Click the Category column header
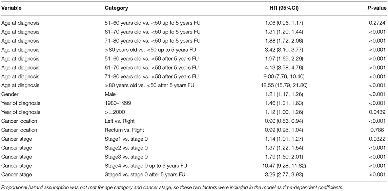388x191 pixels. click(116, 8)
